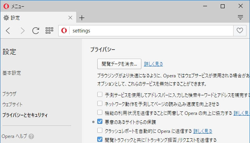
Task: Open 詳しく見る link for usage statistics
Action: 242,113
